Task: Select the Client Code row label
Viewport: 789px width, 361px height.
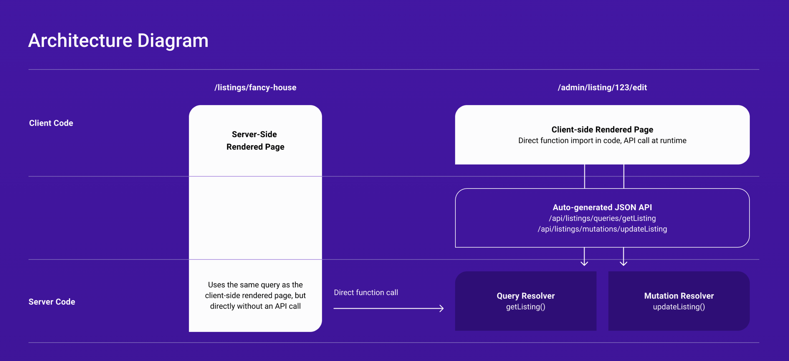Action: point(51,123)
